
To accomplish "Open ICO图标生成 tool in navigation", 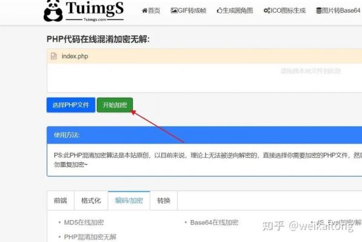I will [284, 10].
